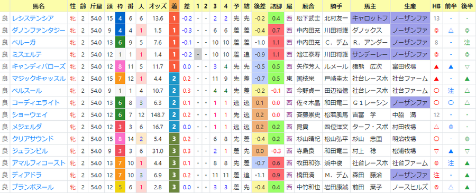Image resolution: width=476 pixels, height=193 pixels.
Task: Select owner 前田 葉子 cell
Action: [x=370, y=187]
